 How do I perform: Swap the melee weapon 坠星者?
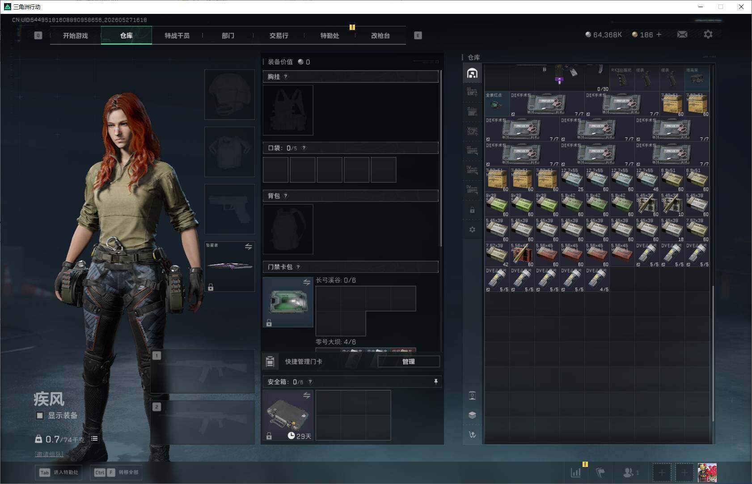(x=249, y=247)
